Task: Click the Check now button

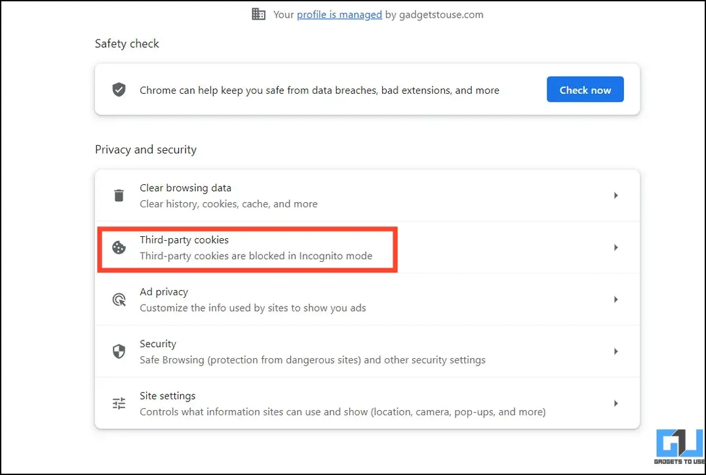Action: click(585, 90)
